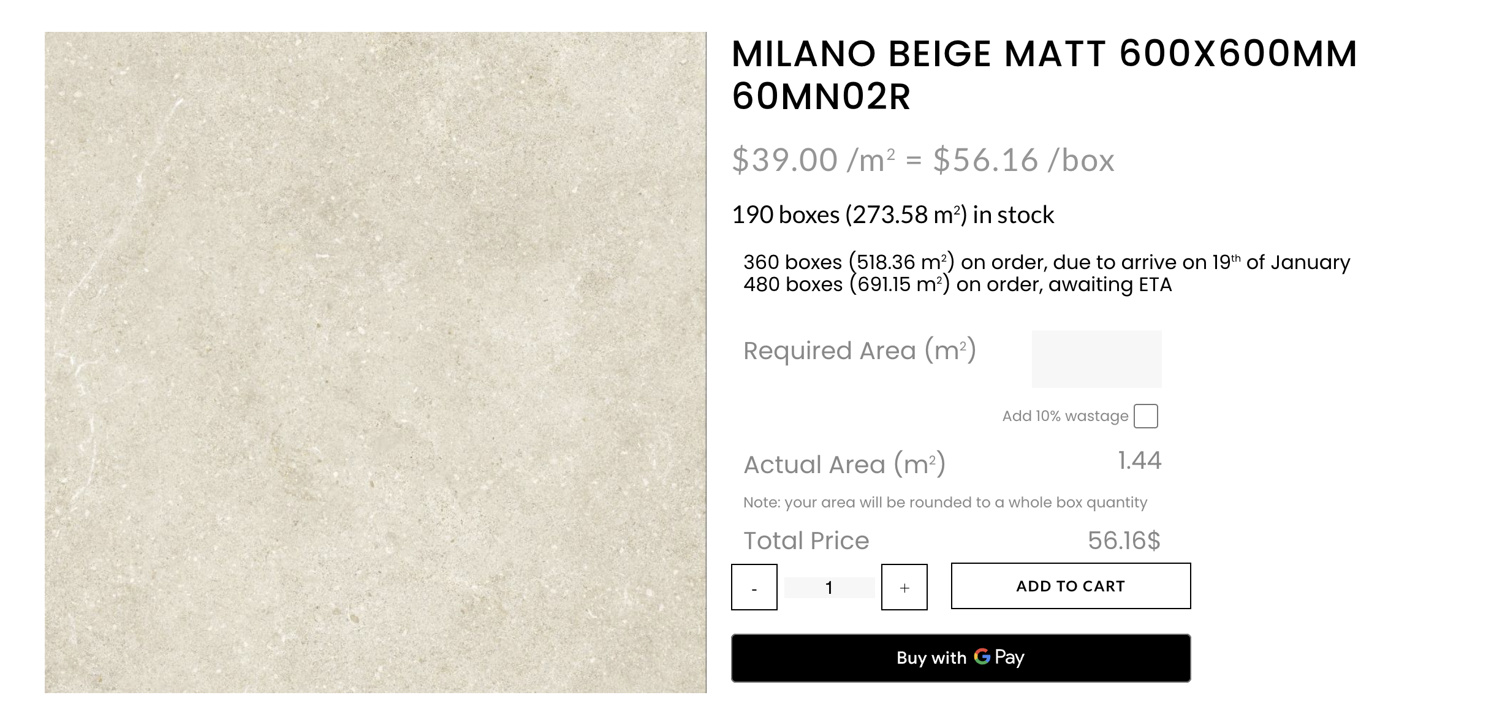Click the whole box quantity rounding note
The image size is (1494, 706).
(944, 503)
